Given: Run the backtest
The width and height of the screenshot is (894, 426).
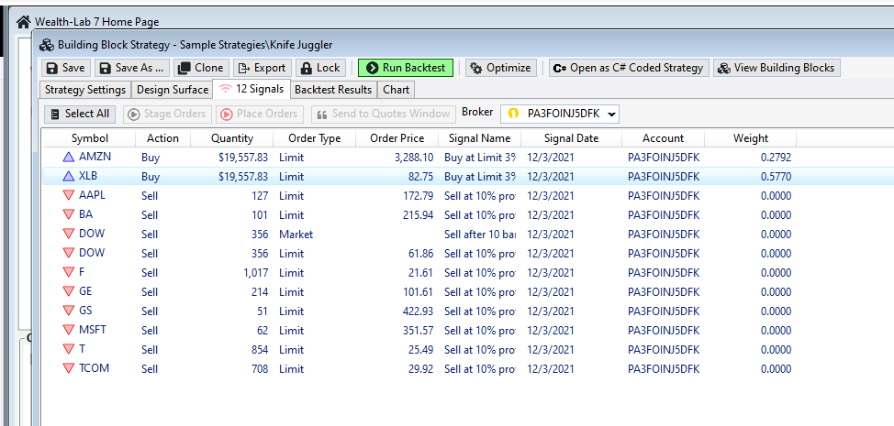Looking at the screenshot, I should point(406,68).
